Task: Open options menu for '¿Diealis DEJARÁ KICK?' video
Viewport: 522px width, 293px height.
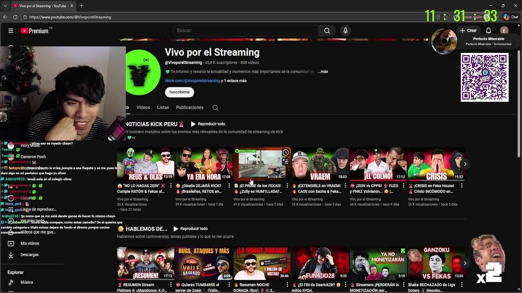Action: coord(229,186)
